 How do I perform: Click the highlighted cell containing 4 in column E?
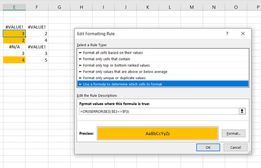[14, 60]
